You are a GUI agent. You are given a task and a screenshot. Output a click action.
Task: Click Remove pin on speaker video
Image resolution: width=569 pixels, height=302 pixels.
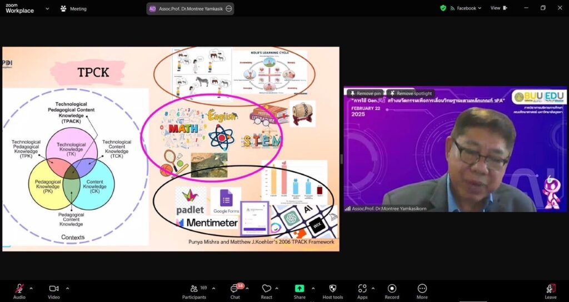coord(365,93)
